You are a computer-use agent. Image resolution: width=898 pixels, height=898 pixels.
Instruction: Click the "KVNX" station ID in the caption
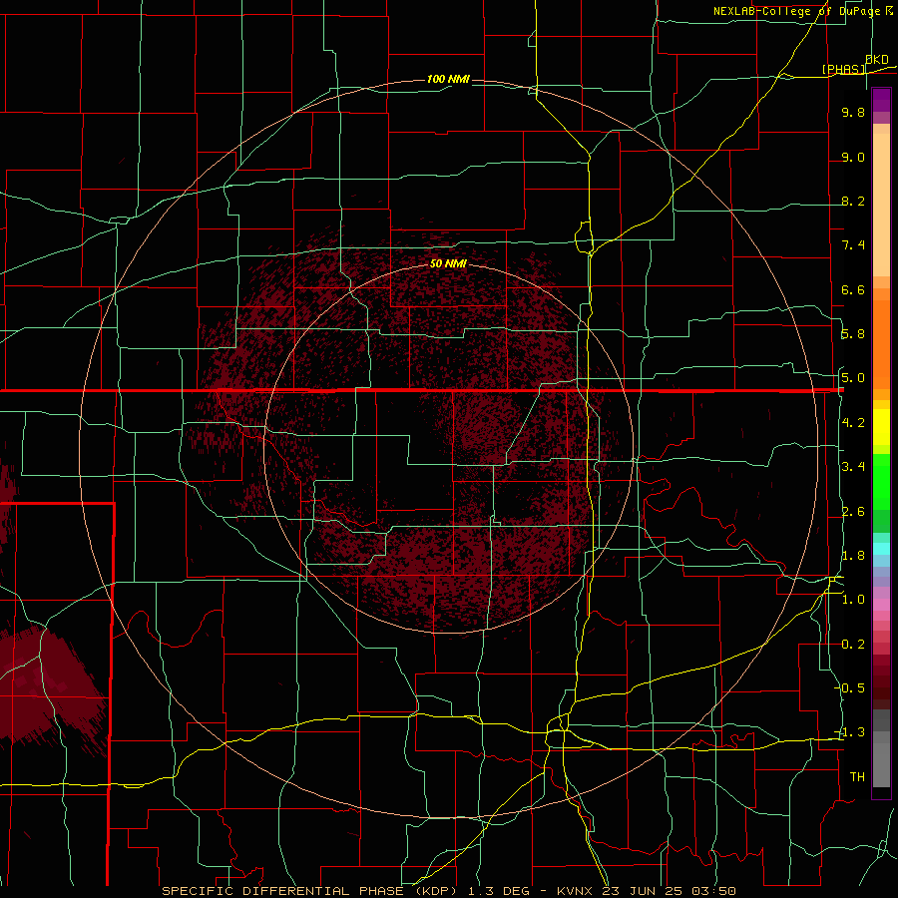(576, 891)
